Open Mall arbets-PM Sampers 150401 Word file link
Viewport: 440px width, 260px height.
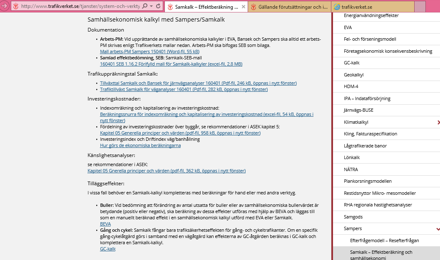(x=149, y=52)
